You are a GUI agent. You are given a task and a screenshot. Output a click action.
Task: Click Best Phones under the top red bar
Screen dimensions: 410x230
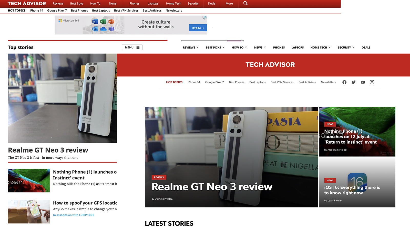[79, 10]
